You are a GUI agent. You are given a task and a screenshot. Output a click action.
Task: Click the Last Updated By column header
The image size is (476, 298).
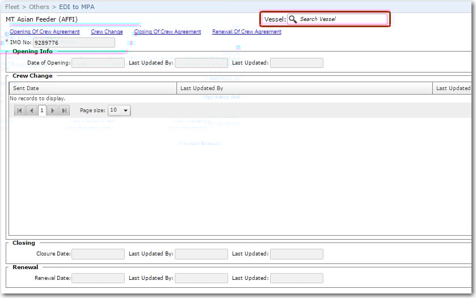(x=201, y=88)
